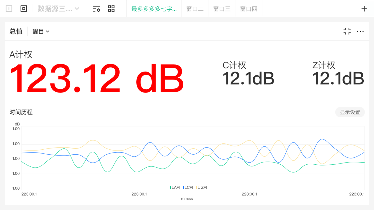The width and height of the screenshot is (374, 210).
Task: Add a new window with the plus icon
Action: 364,9
